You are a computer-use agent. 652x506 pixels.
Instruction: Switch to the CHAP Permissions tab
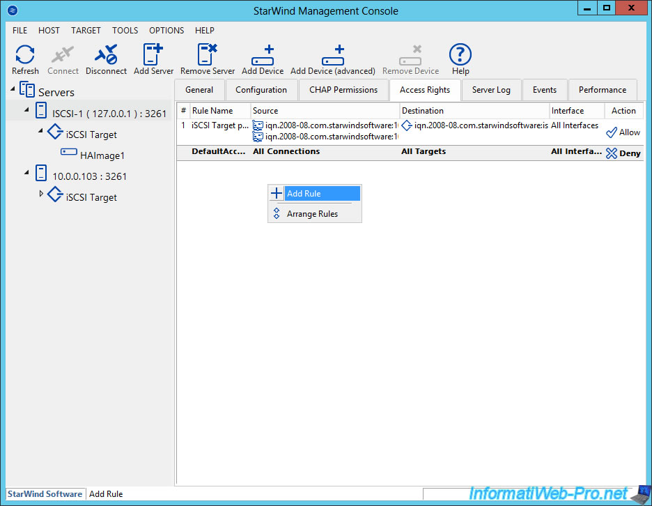coord(343,90)
